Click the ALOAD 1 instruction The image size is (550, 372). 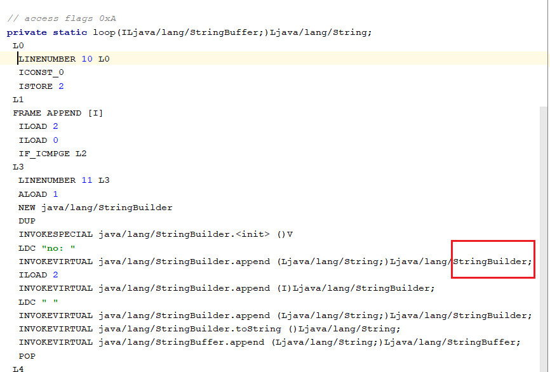37,194
